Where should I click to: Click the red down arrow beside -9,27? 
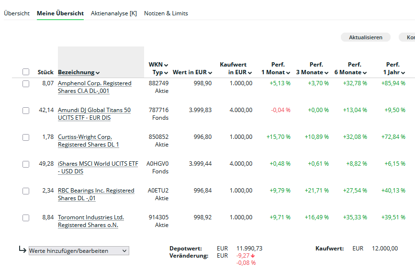coord(253,256)
